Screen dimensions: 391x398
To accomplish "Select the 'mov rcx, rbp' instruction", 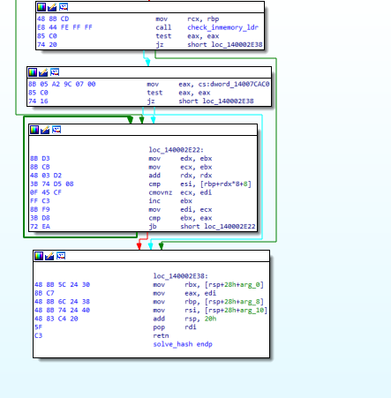I will [187, 19].
